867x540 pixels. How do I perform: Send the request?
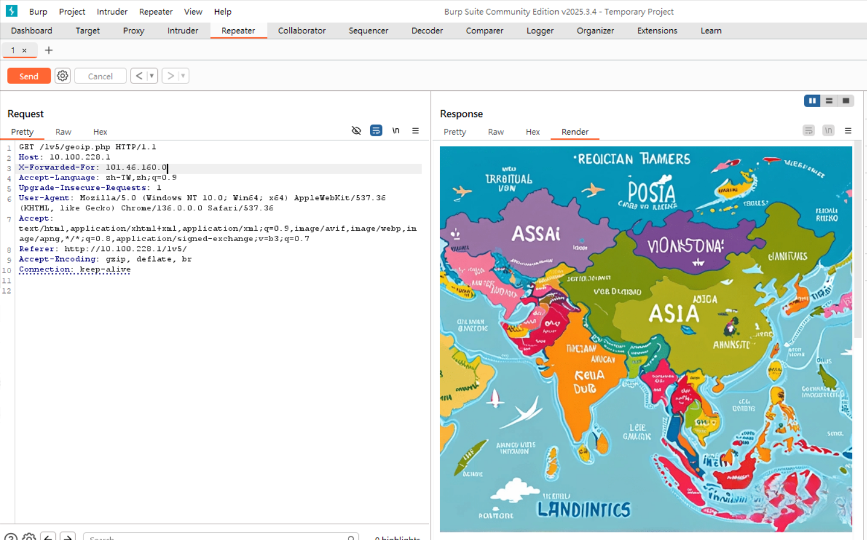[29, 76]
